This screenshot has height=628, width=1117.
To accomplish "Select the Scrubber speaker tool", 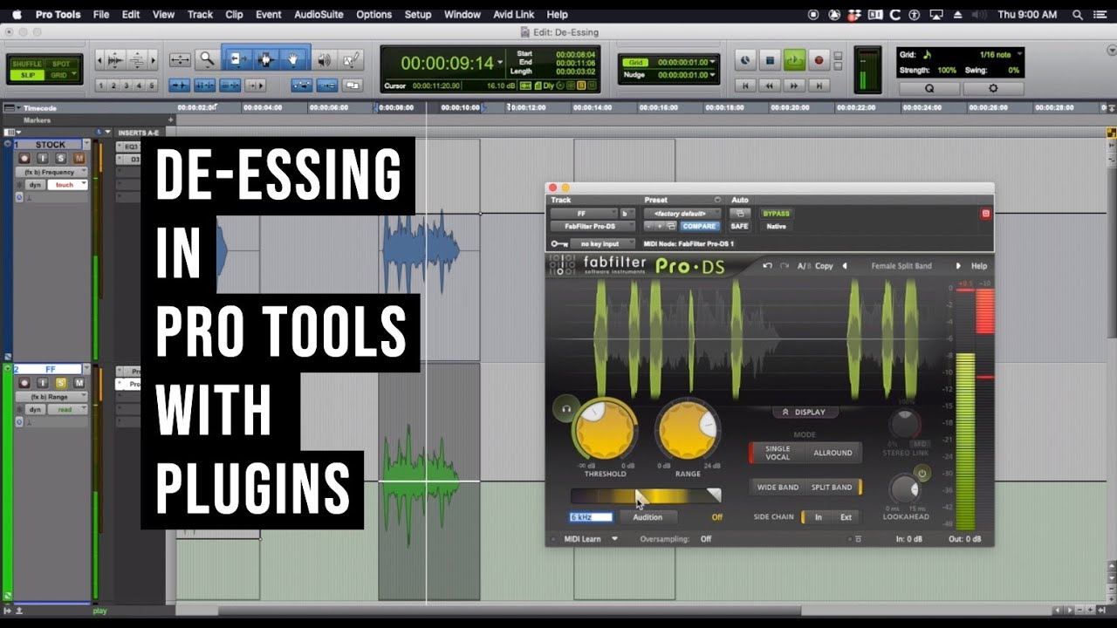I will (x=324, y=59).
